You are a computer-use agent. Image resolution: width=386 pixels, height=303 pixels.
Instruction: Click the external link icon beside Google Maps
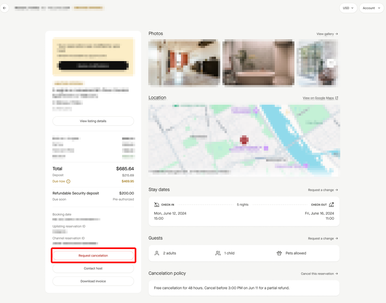pos(337,98)
